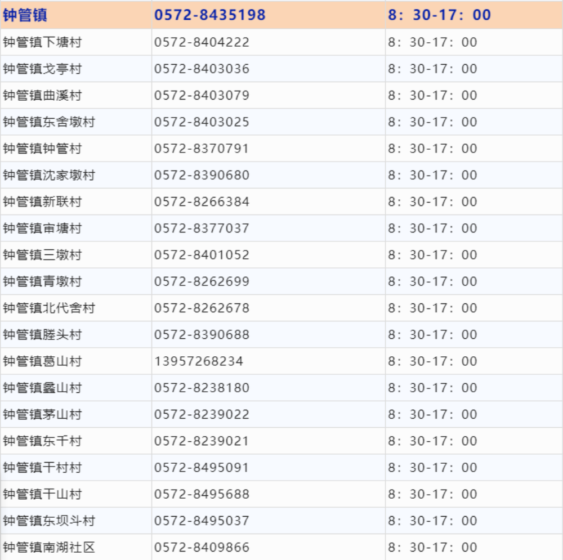Click phone number 0572-8403079

[x=202, y=96]
